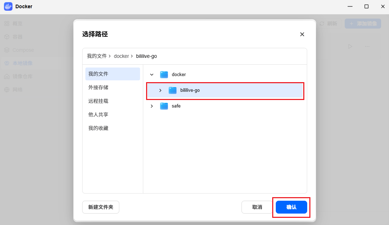Collapse the docker folder chevron
This screenshot has width=389, height=225.
tap(152, 74)
